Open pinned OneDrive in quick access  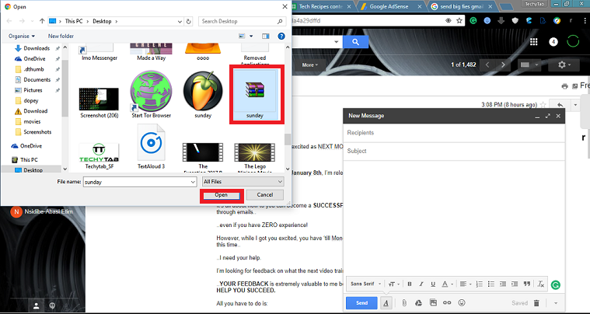pyautogui.click(x=34, y=58)
